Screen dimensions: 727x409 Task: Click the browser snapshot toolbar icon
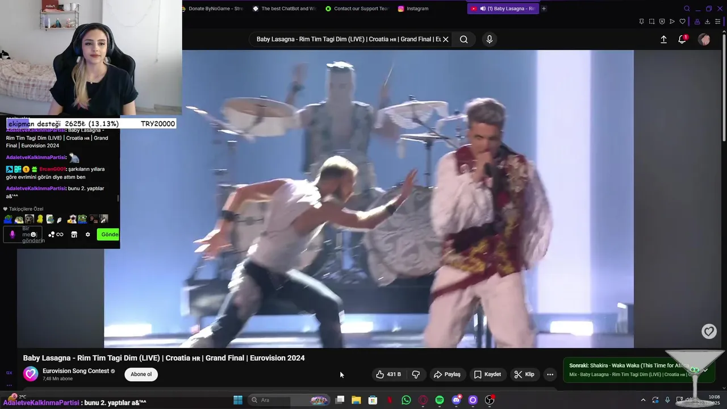coord(651,22)
